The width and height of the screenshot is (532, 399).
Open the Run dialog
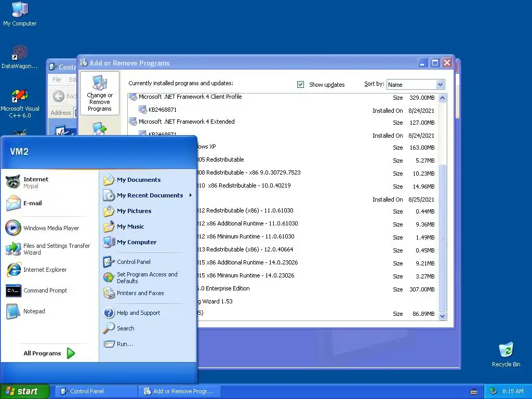tap(118, 344)
